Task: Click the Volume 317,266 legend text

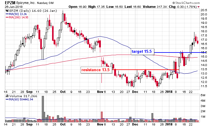Action: tap(23, 96)
